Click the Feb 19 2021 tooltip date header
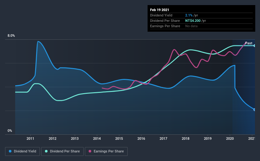This screenshot has height=161, width=260. [160, 10]
